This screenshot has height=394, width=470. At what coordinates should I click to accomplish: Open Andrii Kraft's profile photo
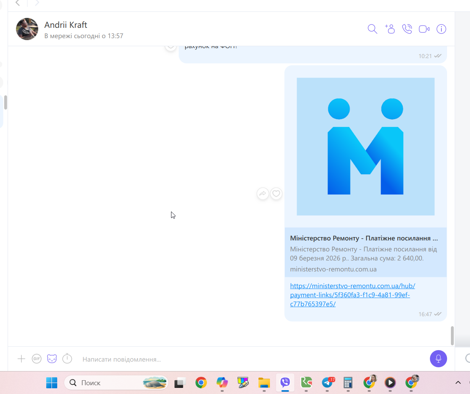(27, 29)
